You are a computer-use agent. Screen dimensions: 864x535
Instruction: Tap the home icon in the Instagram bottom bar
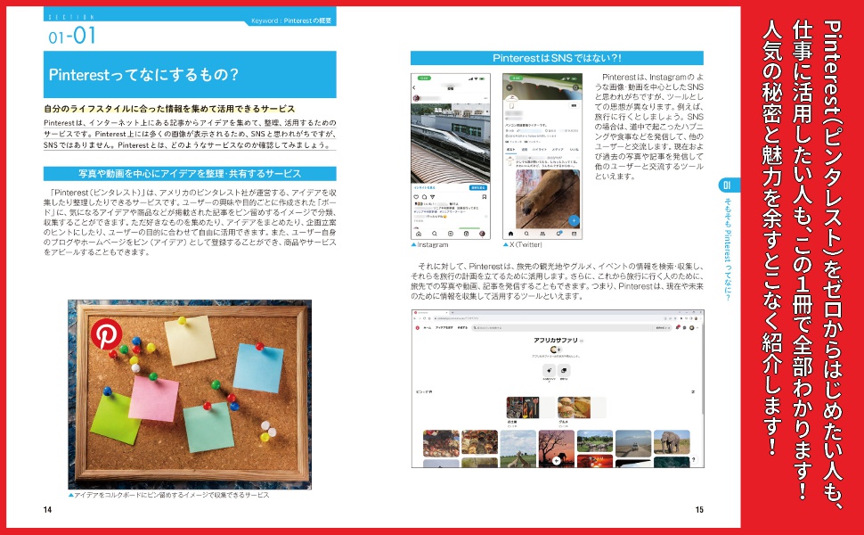(419, 234)
